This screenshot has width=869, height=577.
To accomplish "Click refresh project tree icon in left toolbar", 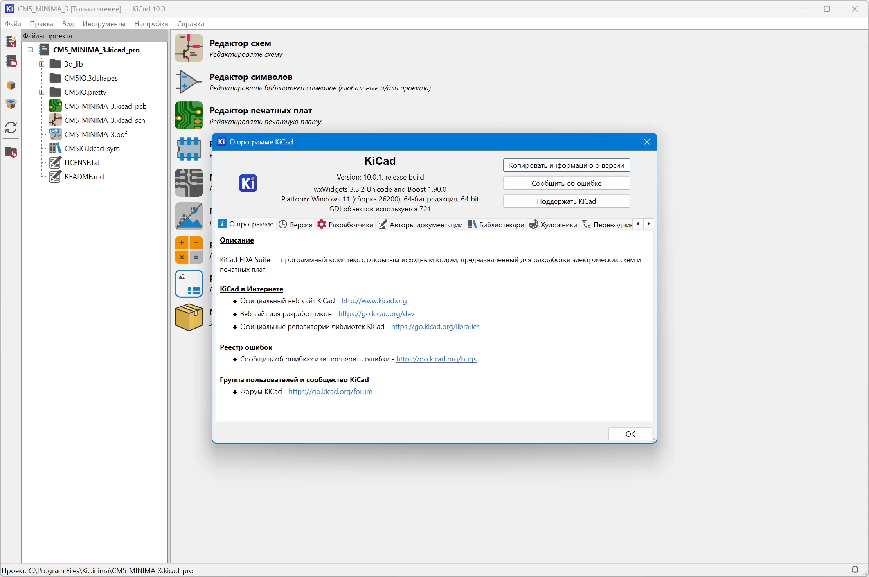I will tap(11, 128).
